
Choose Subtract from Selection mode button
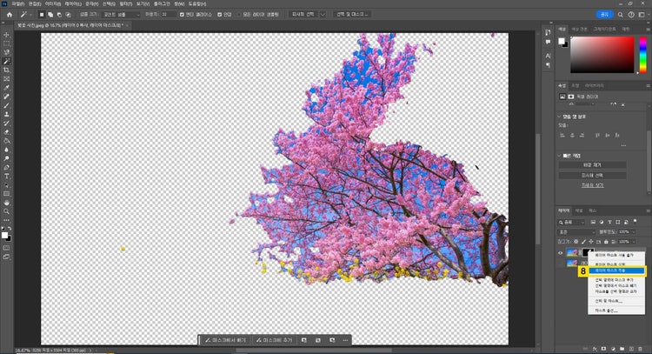pos(59,15)
